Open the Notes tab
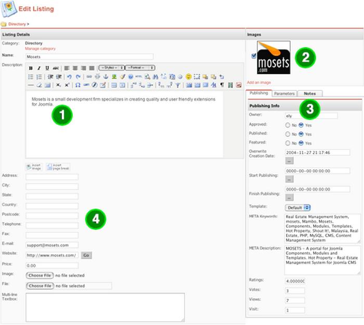The width and height of the screenshot is (364, 325). pyautogui.click(x=310, y=93)
